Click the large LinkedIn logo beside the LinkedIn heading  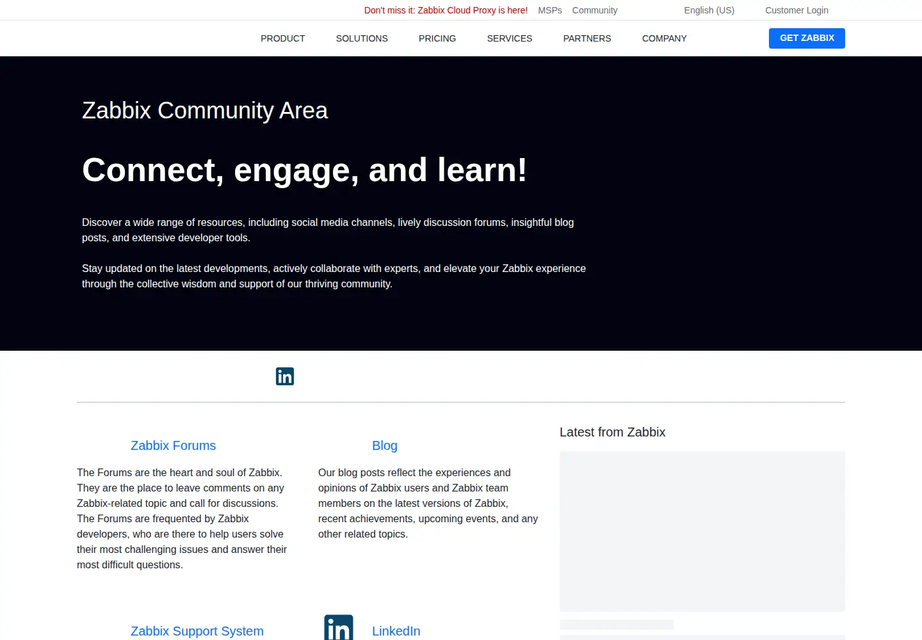point(339,627)
